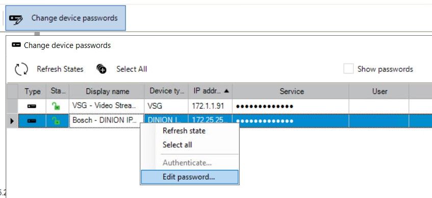Sort by the Sta... column header
The width and height of the screenshot is (432, 198).
58,91
